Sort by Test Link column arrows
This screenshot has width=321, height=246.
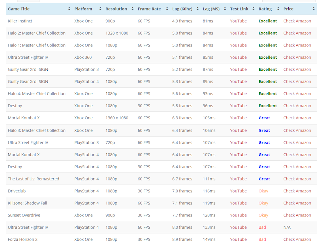coord(253,9)
